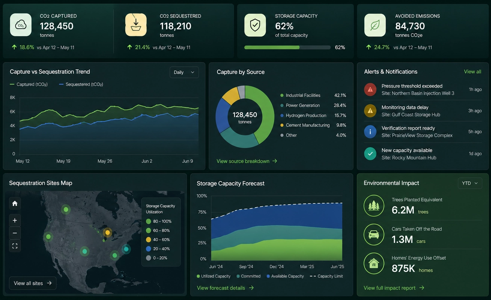Image resolution: width=491 pixels, height=300 pixels.
Task: Click the Dec '24 forecast axis label
Action: [x=277, y=267]
